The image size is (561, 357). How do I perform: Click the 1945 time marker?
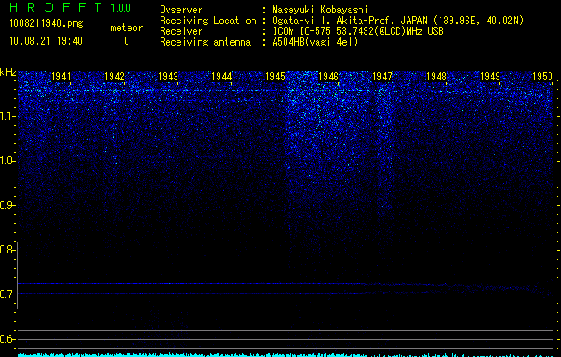coord(275,77)
